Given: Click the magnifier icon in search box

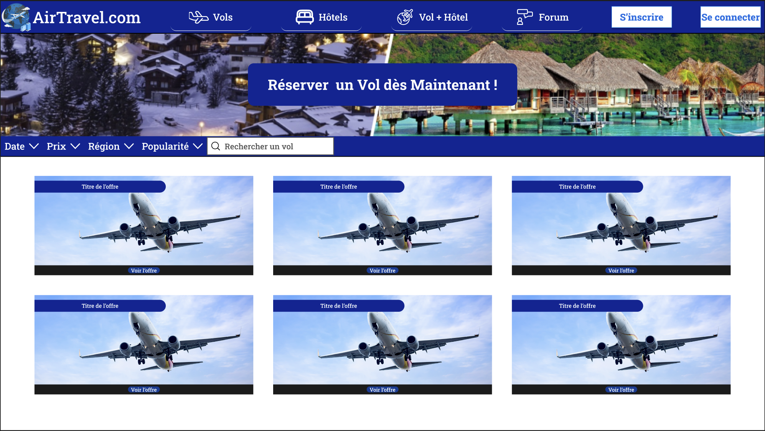Looking at the screenshot, I should 216,146.
